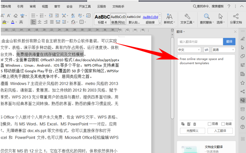Delete translation result with trash icon
The height and width of the screenshot is (153, 246).
[194, 124]
